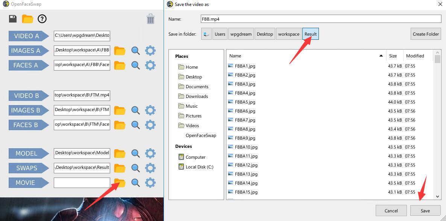Screen dimensions: 446x221
Task: Open the folder icon in OpenFaceSwap top toolbar
Action: [27, 19]
